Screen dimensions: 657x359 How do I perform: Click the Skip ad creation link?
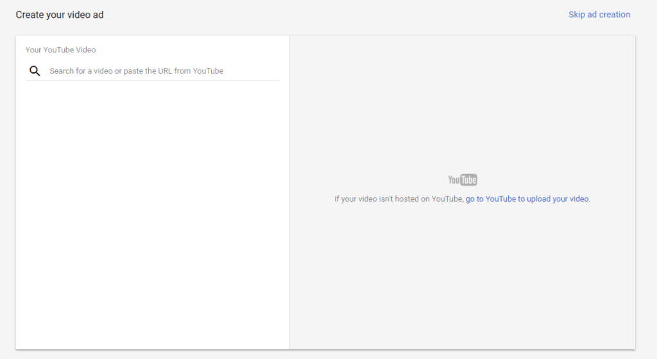(x=599, y=15)
